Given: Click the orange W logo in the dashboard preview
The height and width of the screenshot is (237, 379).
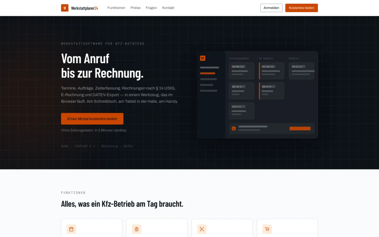Looking at the screenshot, I should click(203, 58).
